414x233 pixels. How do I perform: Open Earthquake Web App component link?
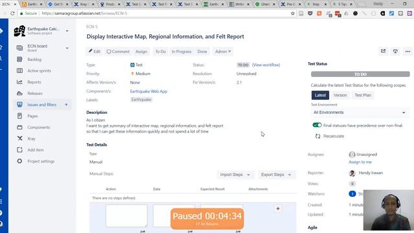click(x=148, y=91)
